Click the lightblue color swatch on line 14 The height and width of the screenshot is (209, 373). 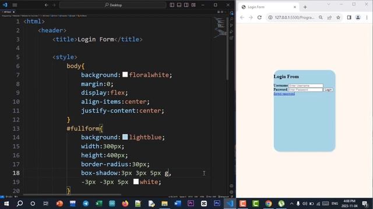125,137
